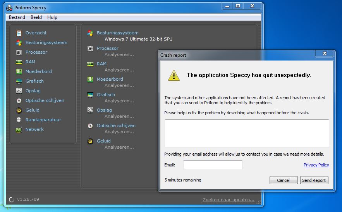Open Netwerk in the sidebar
This screenshot has height=212, width=342.
[x=35, y=129]
